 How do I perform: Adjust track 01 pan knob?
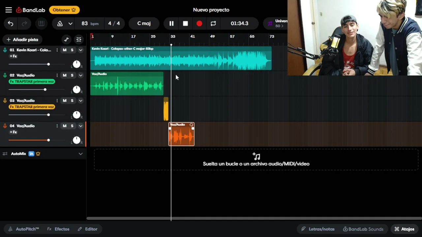click(x=76, y=64)
